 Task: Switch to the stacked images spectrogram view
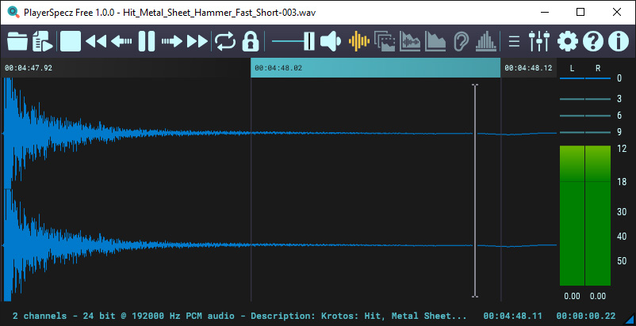tap(385, 40)
